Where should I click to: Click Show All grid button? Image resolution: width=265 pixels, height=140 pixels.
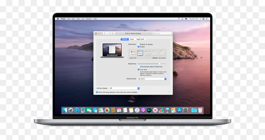pyautogui.click(x=112, y=33)
